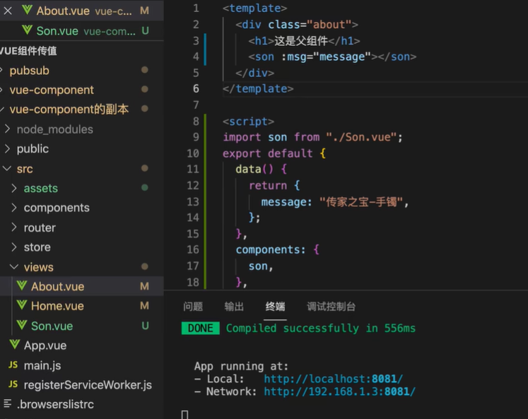528x419 pixels.
Task: Click "./Son.vue" import path string
Action: coord(361,137)
